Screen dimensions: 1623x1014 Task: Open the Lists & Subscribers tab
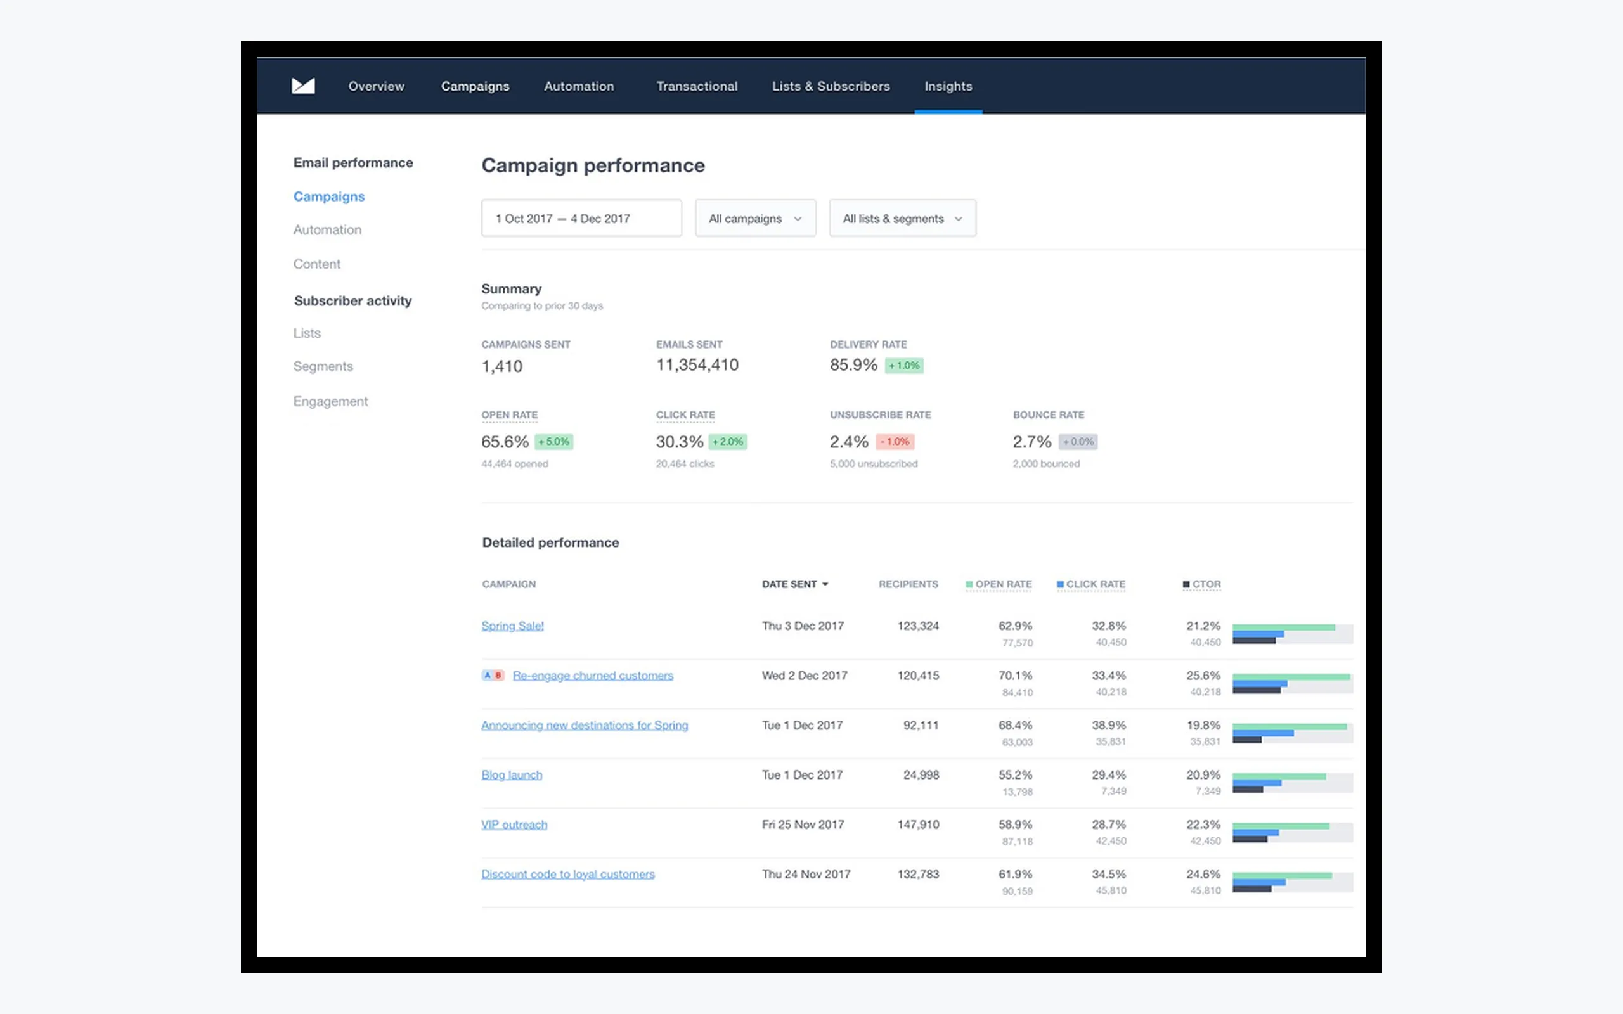click(831, 86)
